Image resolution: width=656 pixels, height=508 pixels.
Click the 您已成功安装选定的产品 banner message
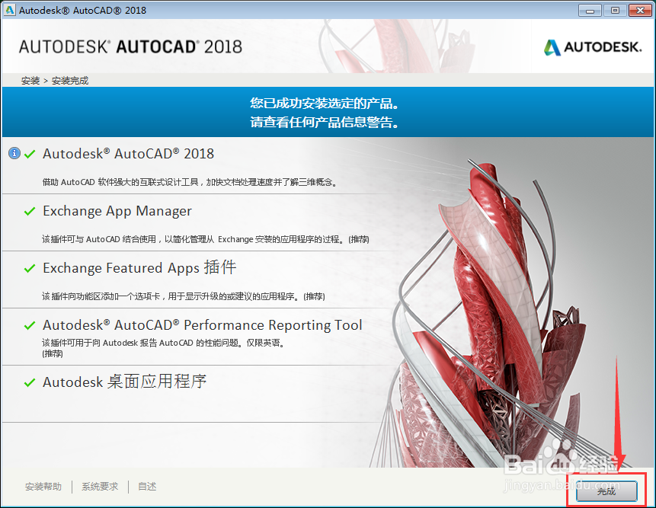tap(324, 103)
